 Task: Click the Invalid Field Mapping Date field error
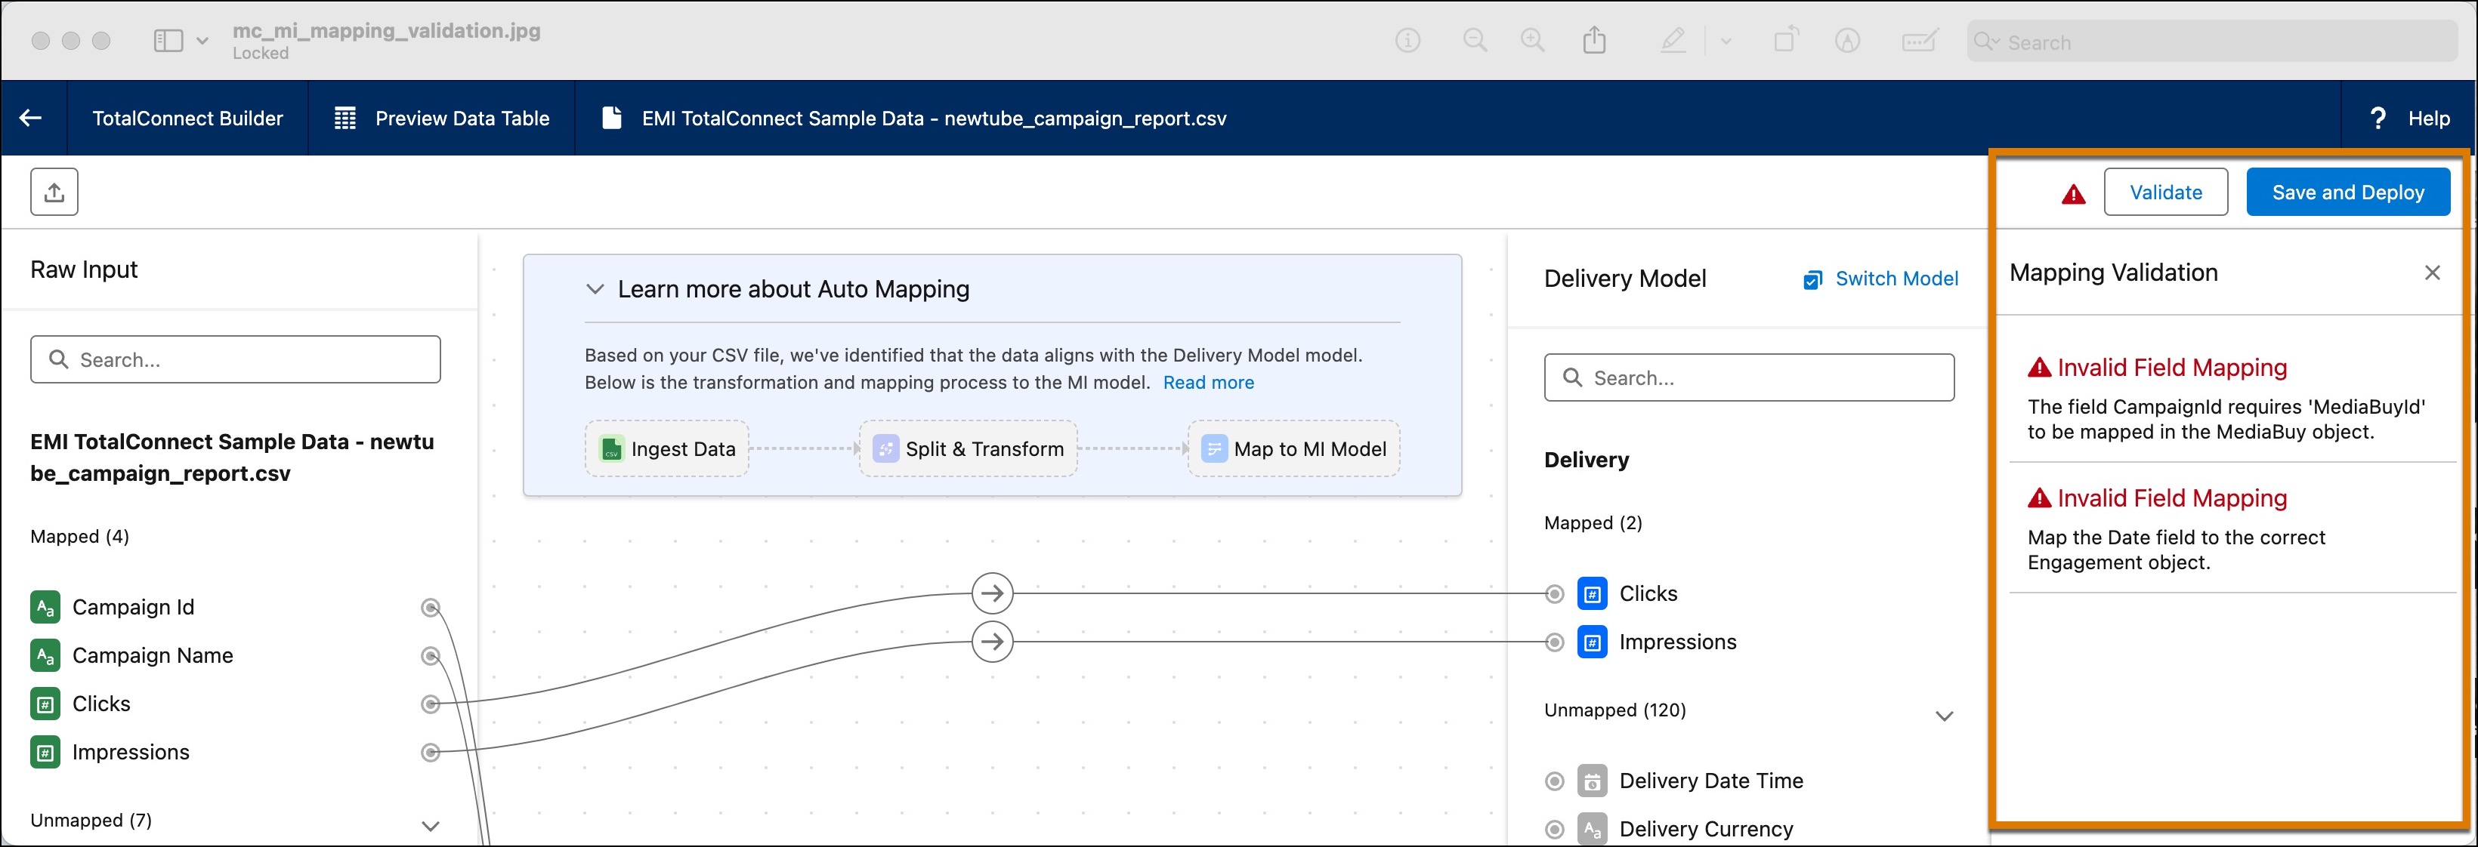[2232, 528]
